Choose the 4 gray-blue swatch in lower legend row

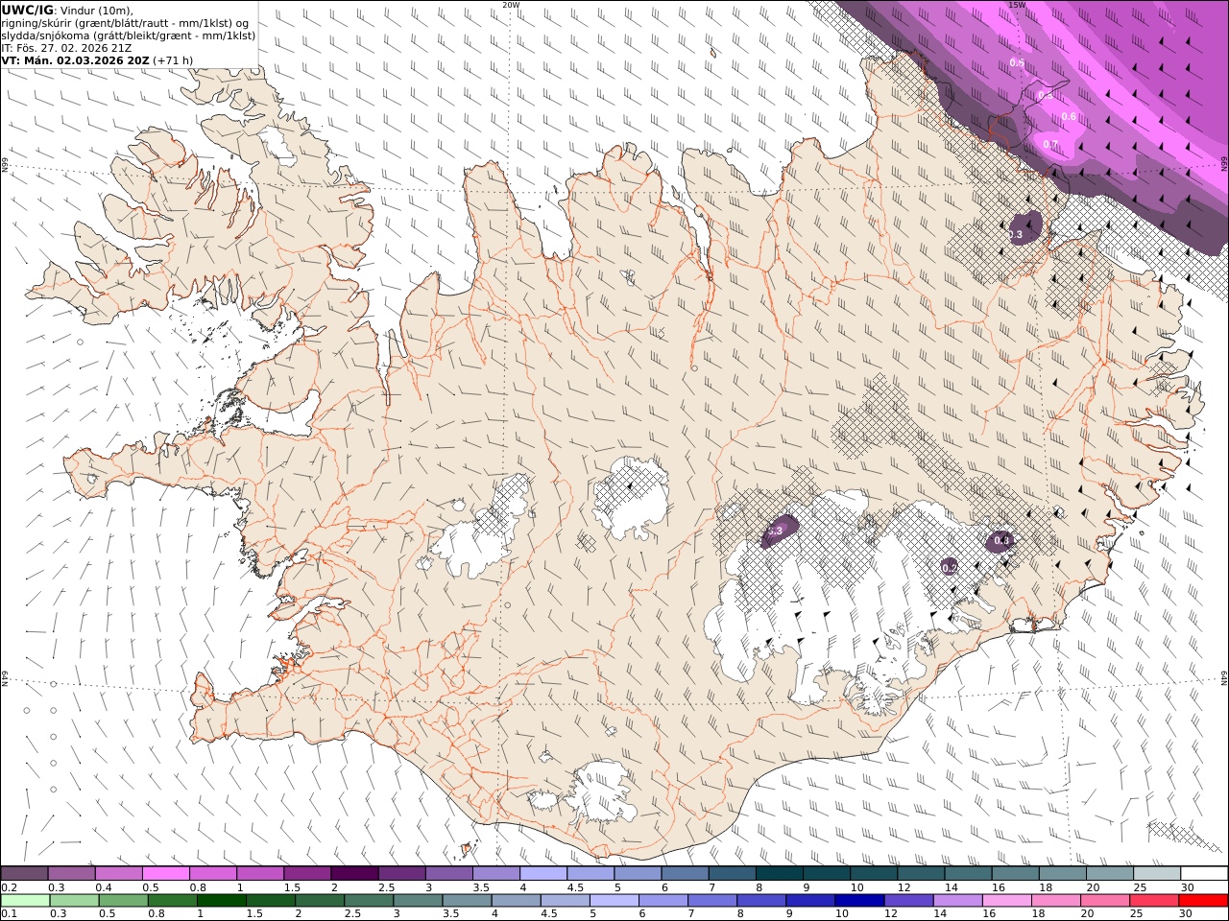[x=516, y=900]
